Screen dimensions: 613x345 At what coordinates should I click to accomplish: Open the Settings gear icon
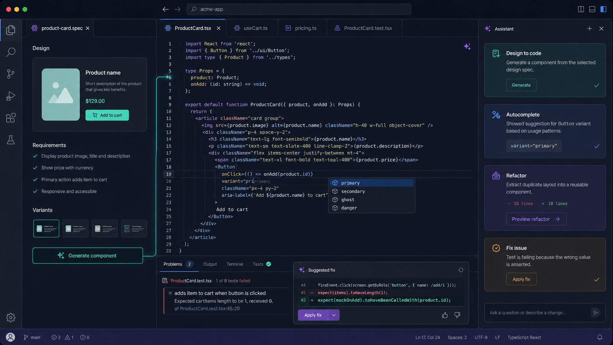pos(11,318)
